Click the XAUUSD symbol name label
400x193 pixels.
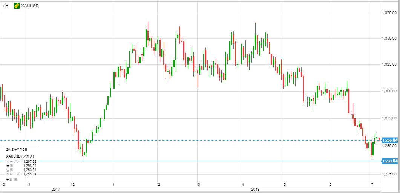click(29, 6)
